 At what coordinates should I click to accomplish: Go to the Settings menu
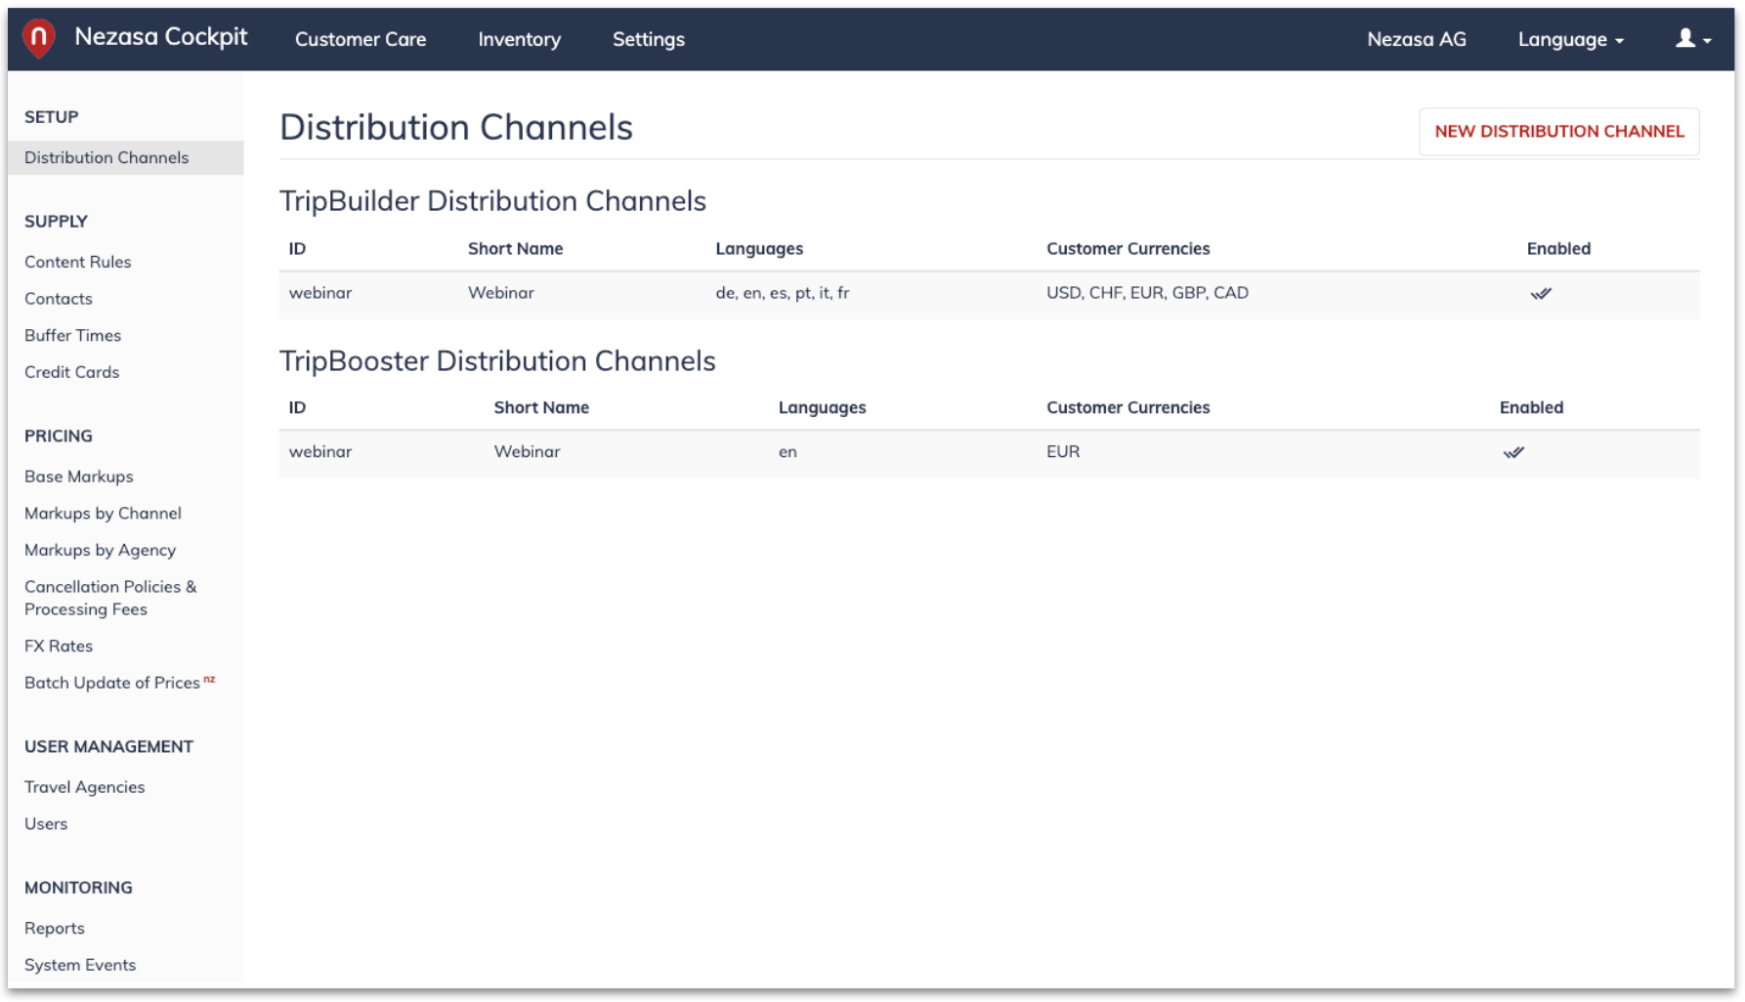(648, 39)
